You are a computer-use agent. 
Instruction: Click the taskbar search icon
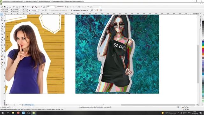[x=8, y=113]
